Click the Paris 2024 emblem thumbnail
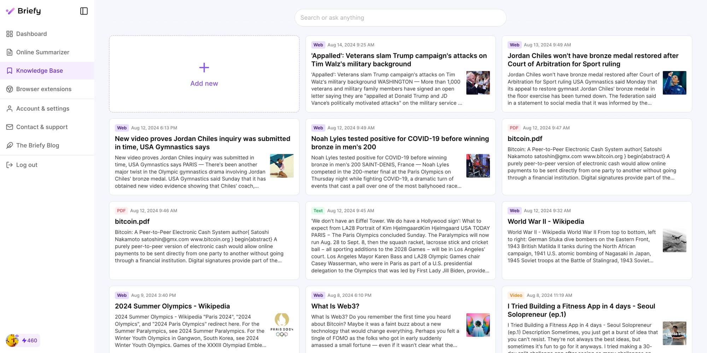 coord(282,325)
